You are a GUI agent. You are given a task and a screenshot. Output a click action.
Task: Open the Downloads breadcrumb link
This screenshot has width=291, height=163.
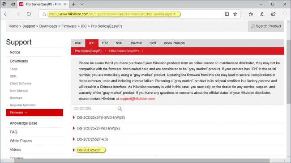(x=48, y=26)
